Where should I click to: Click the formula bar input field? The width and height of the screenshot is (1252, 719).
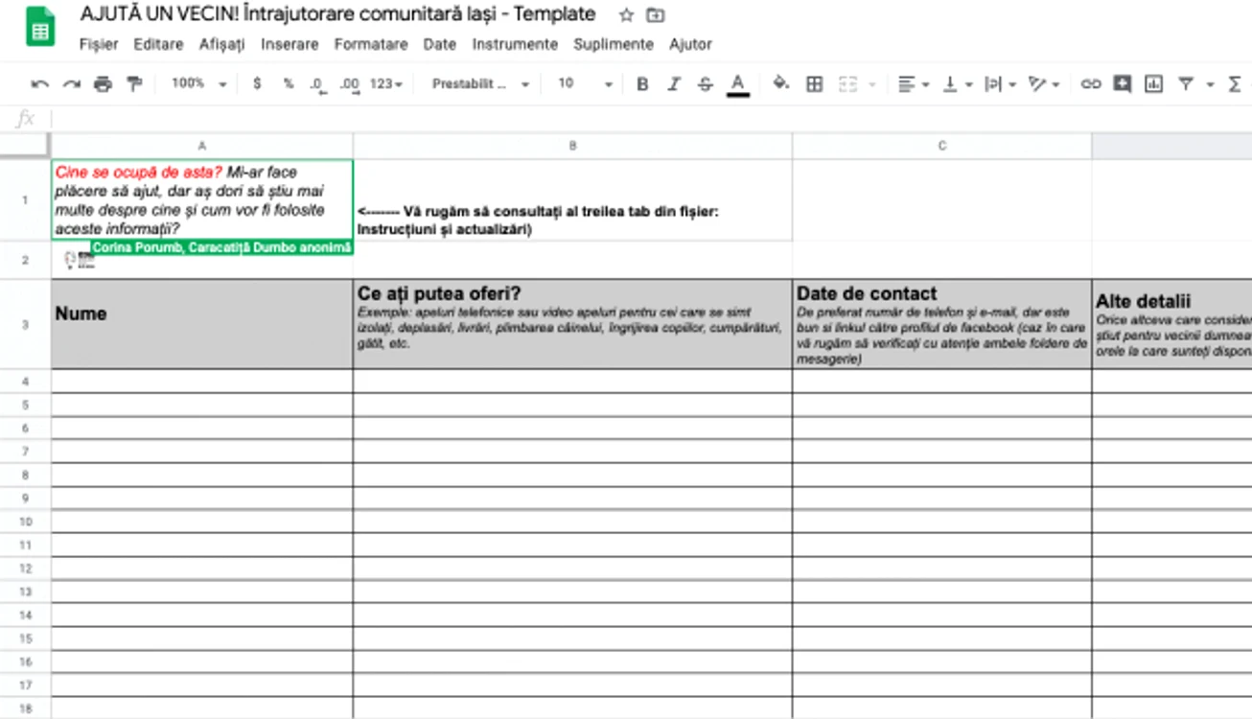pyautogui.click(x=652, y=119)
